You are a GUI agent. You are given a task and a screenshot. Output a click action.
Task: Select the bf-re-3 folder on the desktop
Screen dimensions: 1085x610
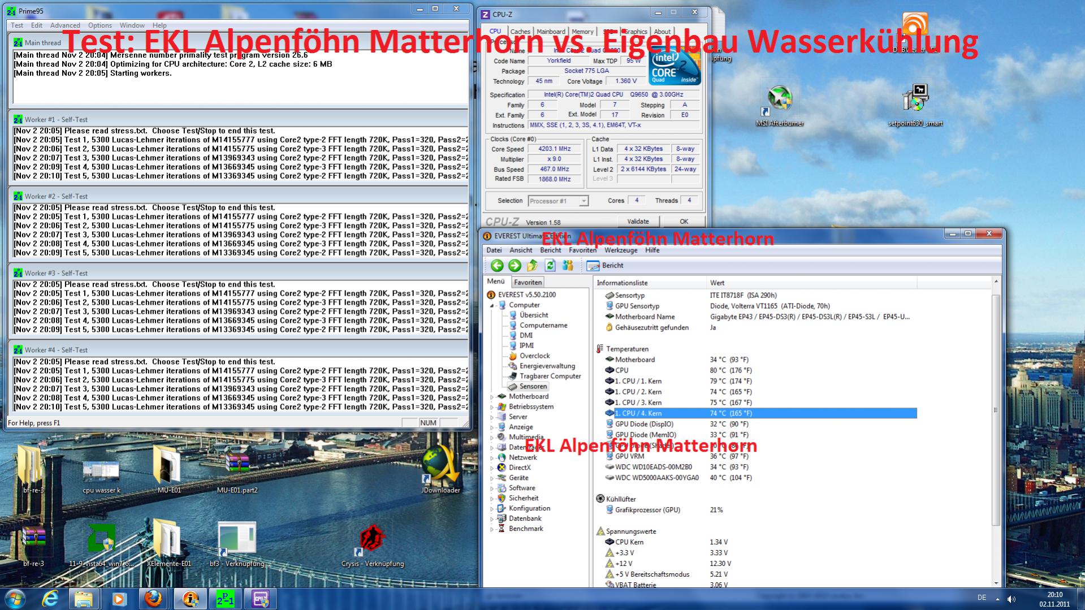[x=33, y=469]
